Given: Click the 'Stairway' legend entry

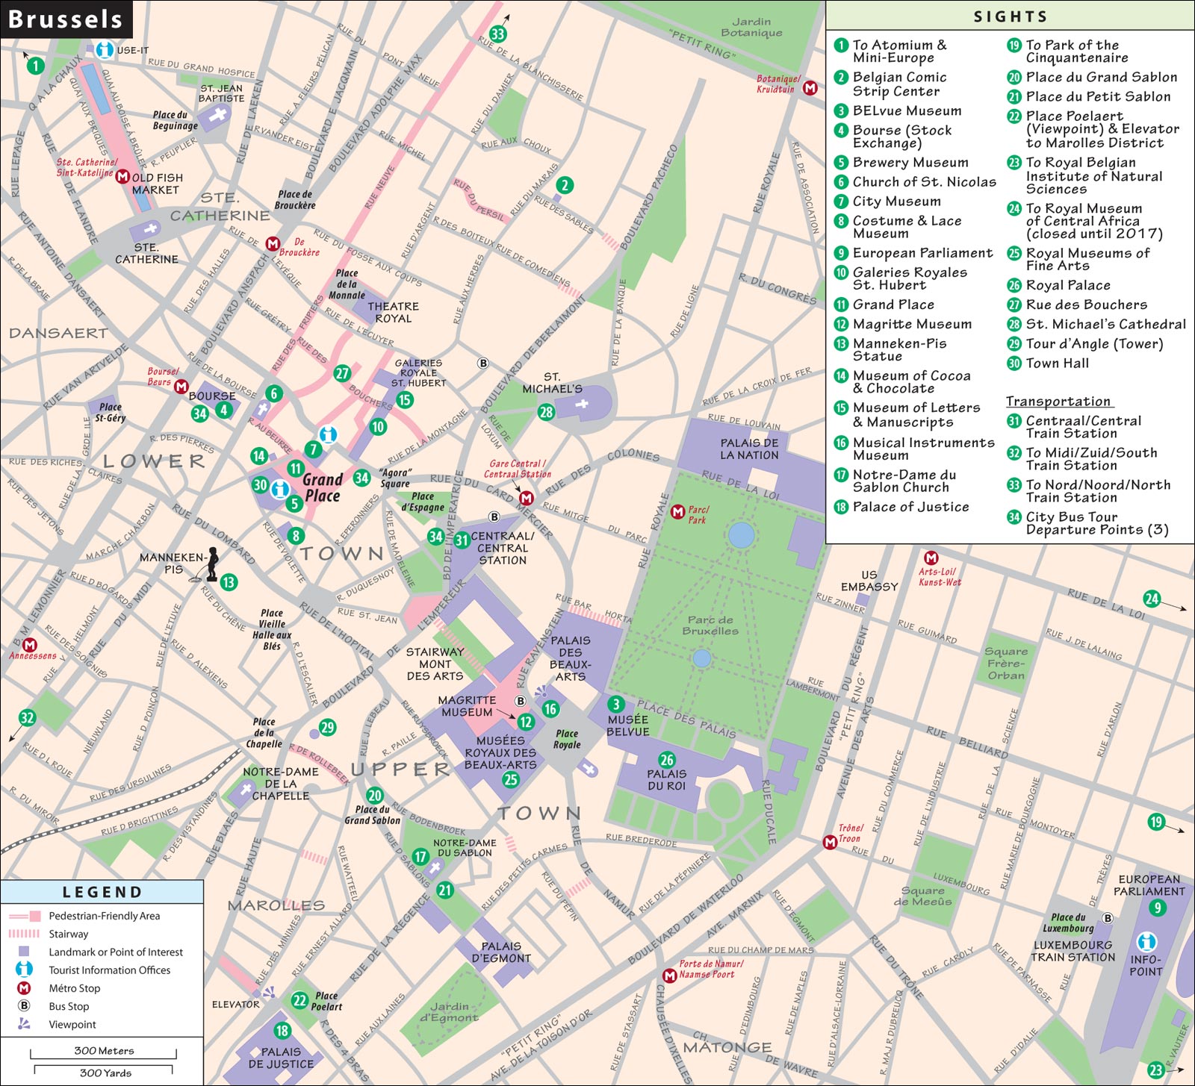Looking at the screenshot, I should click(69, 934).
